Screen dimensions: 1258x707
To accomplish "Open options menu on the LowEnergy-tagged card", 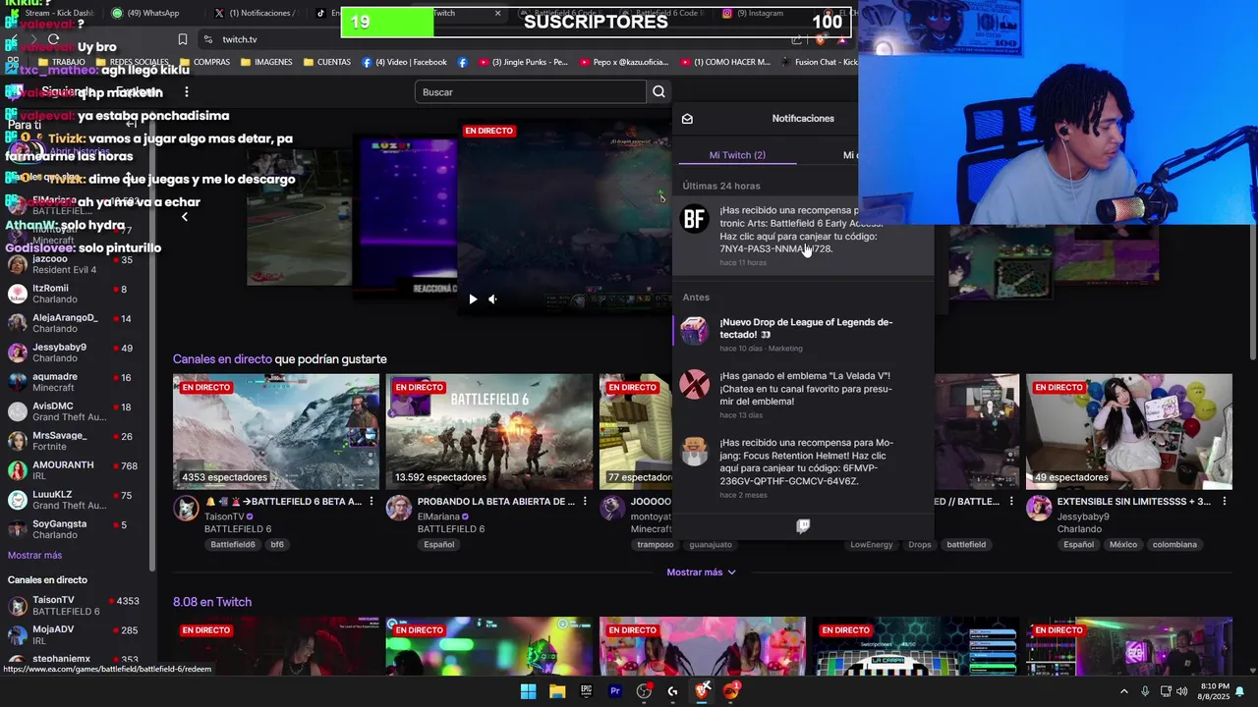I will point(1011,502).
